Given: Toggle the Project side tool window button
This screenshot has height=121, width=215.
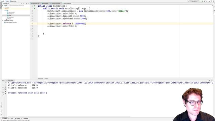Looking at the screenshot, I should tap(1, 6).
